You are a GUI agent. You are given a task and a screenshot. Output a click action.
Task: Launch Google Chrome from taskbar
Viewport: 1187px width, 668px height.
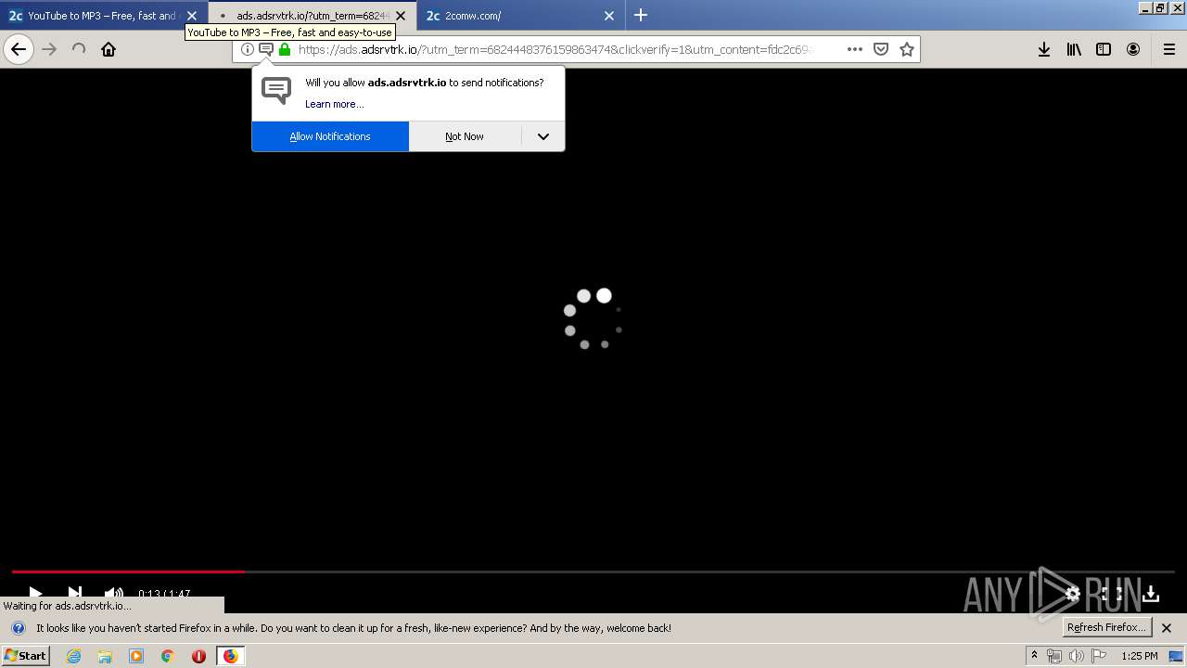(168, 656)
